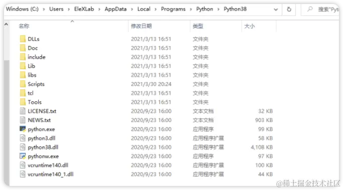Expand chevron after Windows (C:) breadcrumb

pos(44,9)
